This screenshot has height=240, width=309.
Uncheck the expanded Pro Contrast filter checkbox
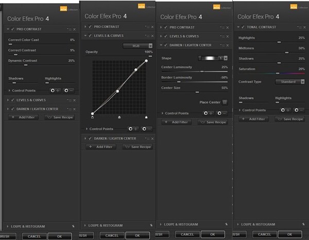coord(12,29)
